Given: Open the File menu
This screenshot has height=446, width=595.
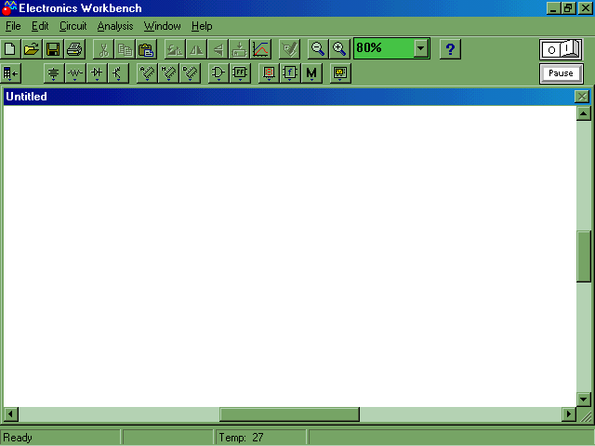Looking at the screenshot, I should (13, 26).
